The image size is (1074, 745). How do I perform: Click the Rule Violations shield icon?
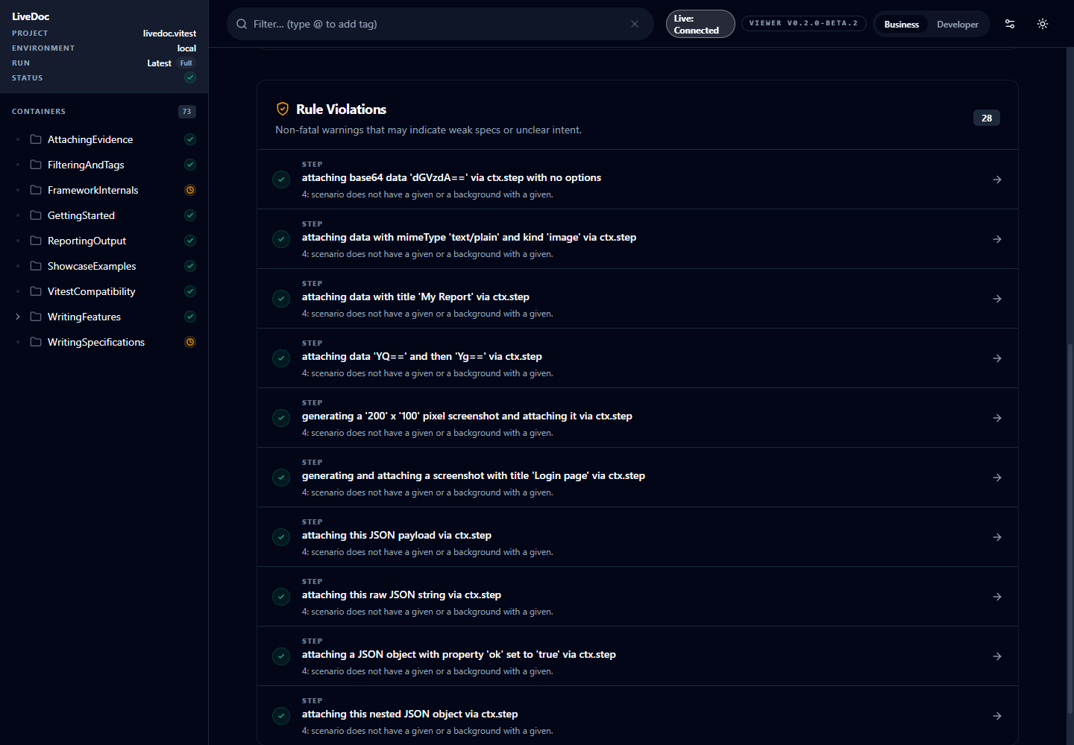point(283,109)
